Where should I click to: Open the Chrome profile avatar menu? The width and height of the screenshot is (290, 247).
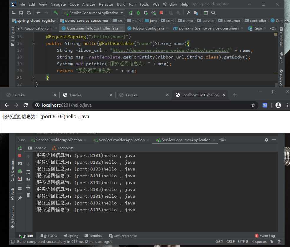278,105
